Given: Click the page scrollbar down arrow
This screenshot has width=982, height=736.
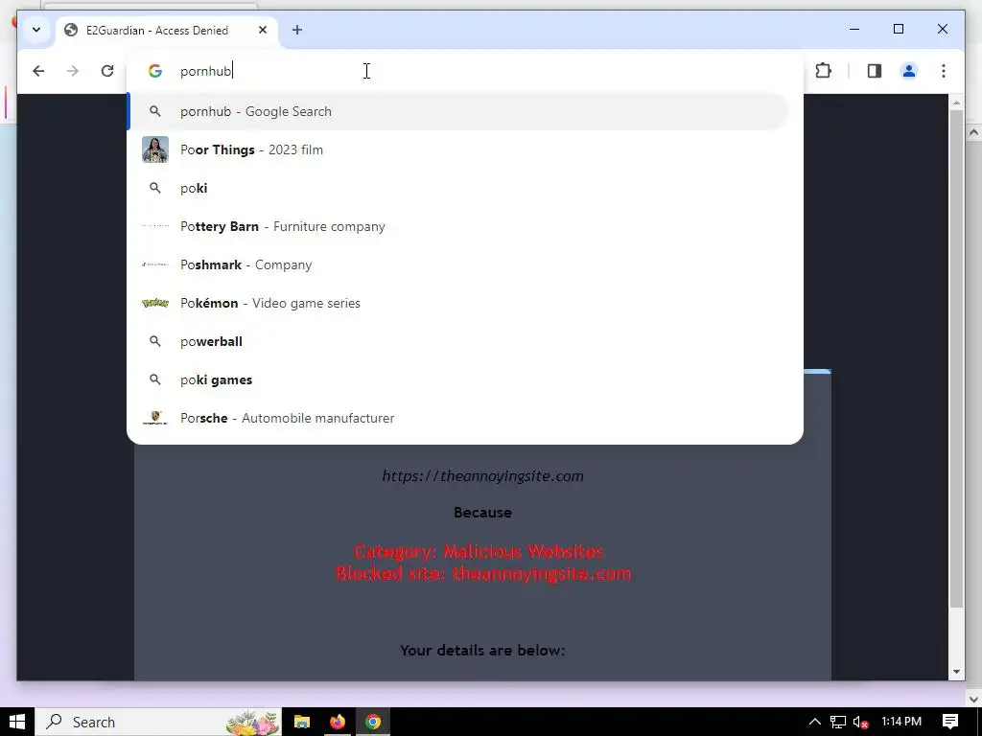Looking at the screenshot, I should (956, 672).
